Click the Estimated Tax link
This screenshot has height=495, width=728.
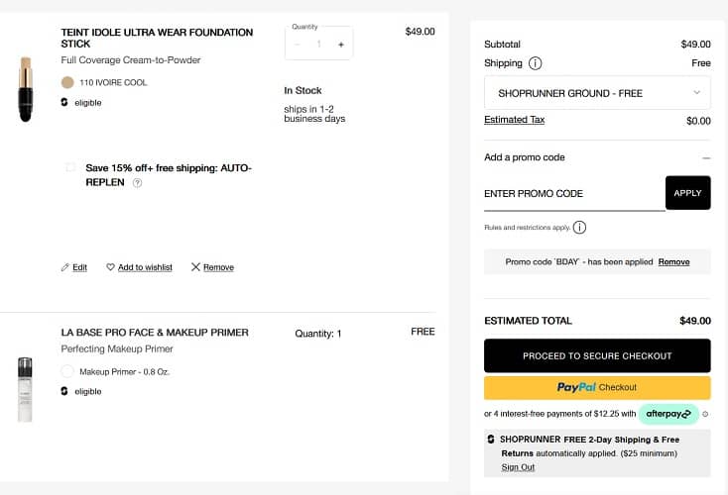click(x=514, y=120)
